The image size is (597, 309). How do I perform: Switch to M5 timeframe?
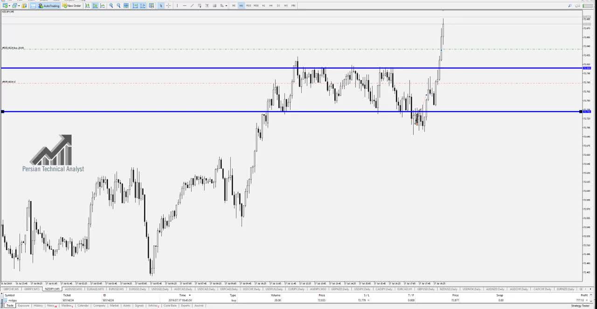tap(241, 6)
